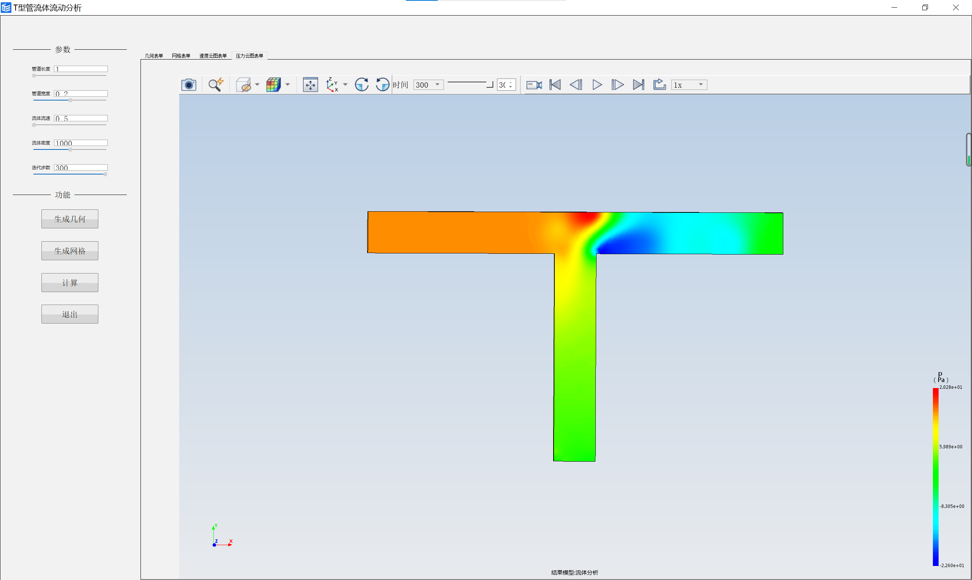Click the hide-objects cube icon

(243, 85)
